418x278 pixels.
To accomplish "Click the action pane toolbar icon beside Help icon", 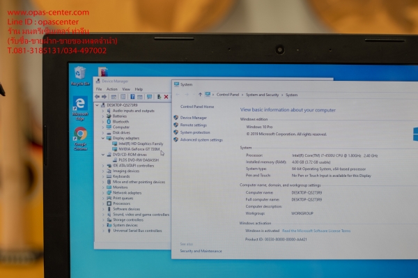I will point(140,97).
